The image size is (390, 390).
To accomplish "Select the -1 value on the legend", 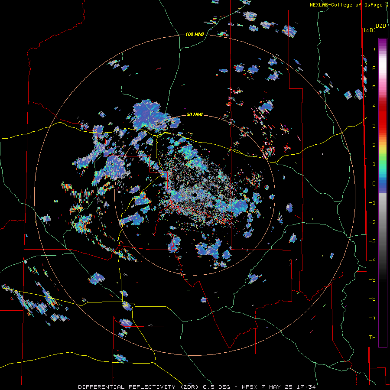I will 372,203.
